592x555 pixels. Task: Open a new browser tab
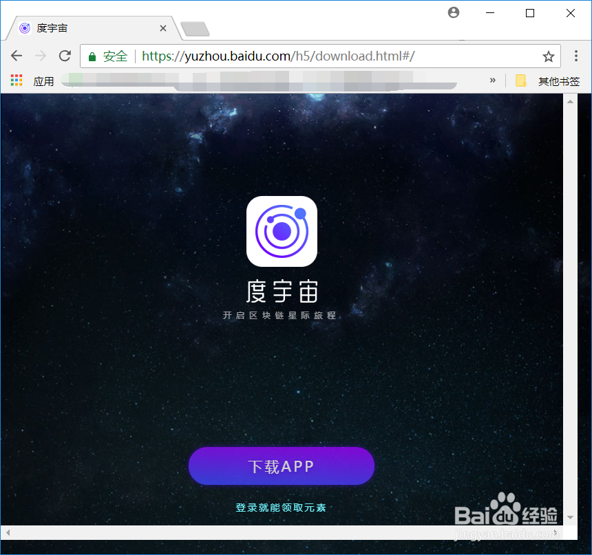[x=193, y=29]
